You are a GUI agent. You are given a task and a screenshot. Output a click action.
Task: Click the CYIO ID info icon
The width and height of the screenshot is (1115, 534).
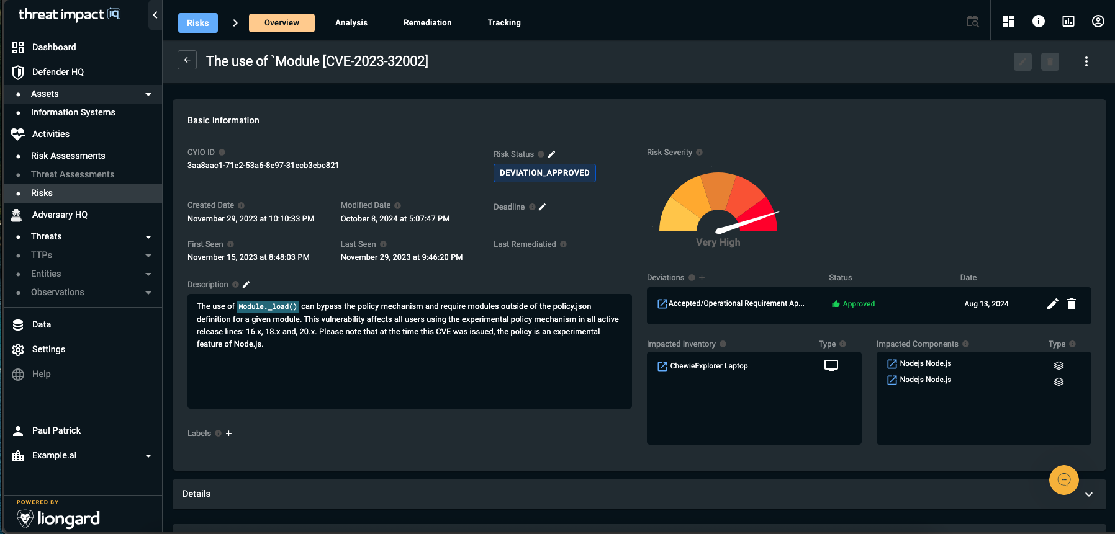[222, 153]
